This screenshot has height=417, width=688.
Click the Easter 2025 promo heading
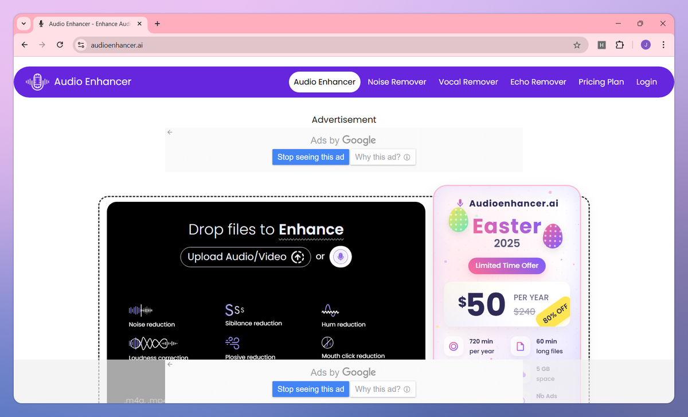[x=507, y=233]
